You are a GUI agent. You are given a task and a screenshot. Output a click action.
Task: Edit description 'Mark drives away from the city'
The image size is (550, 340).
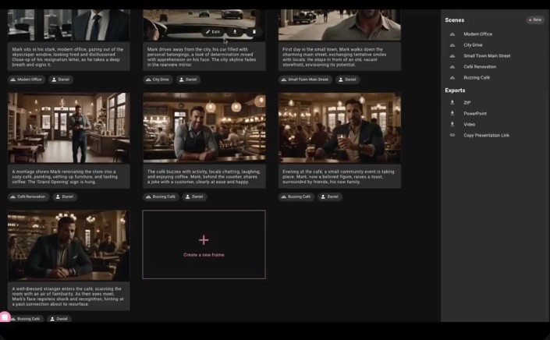pyautogui.click(x=204, y=57)
